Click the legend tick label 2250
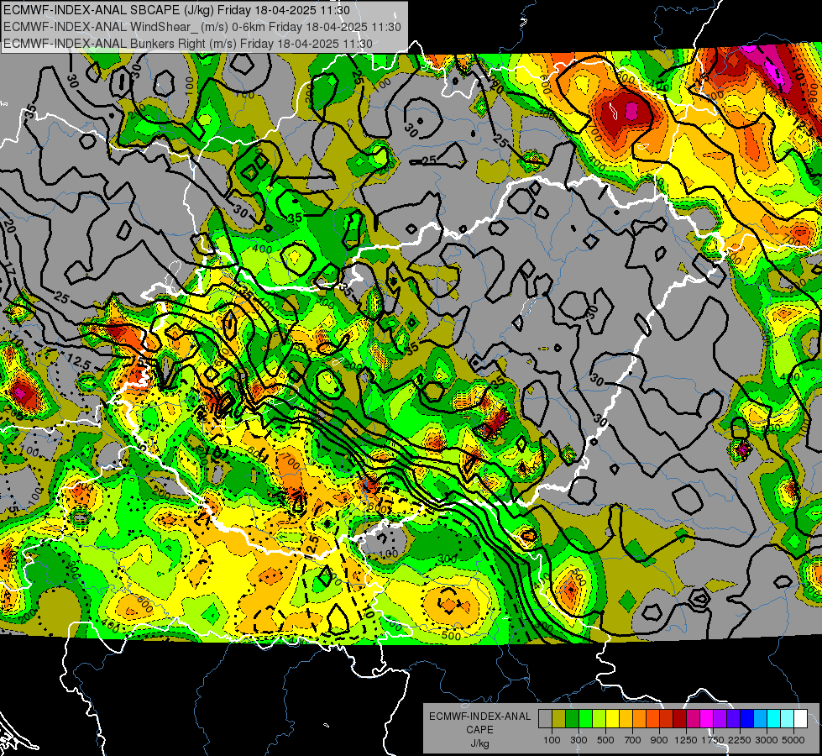This screenshot has height=756, width=822. pyautogui.click(x=740, y=740)
